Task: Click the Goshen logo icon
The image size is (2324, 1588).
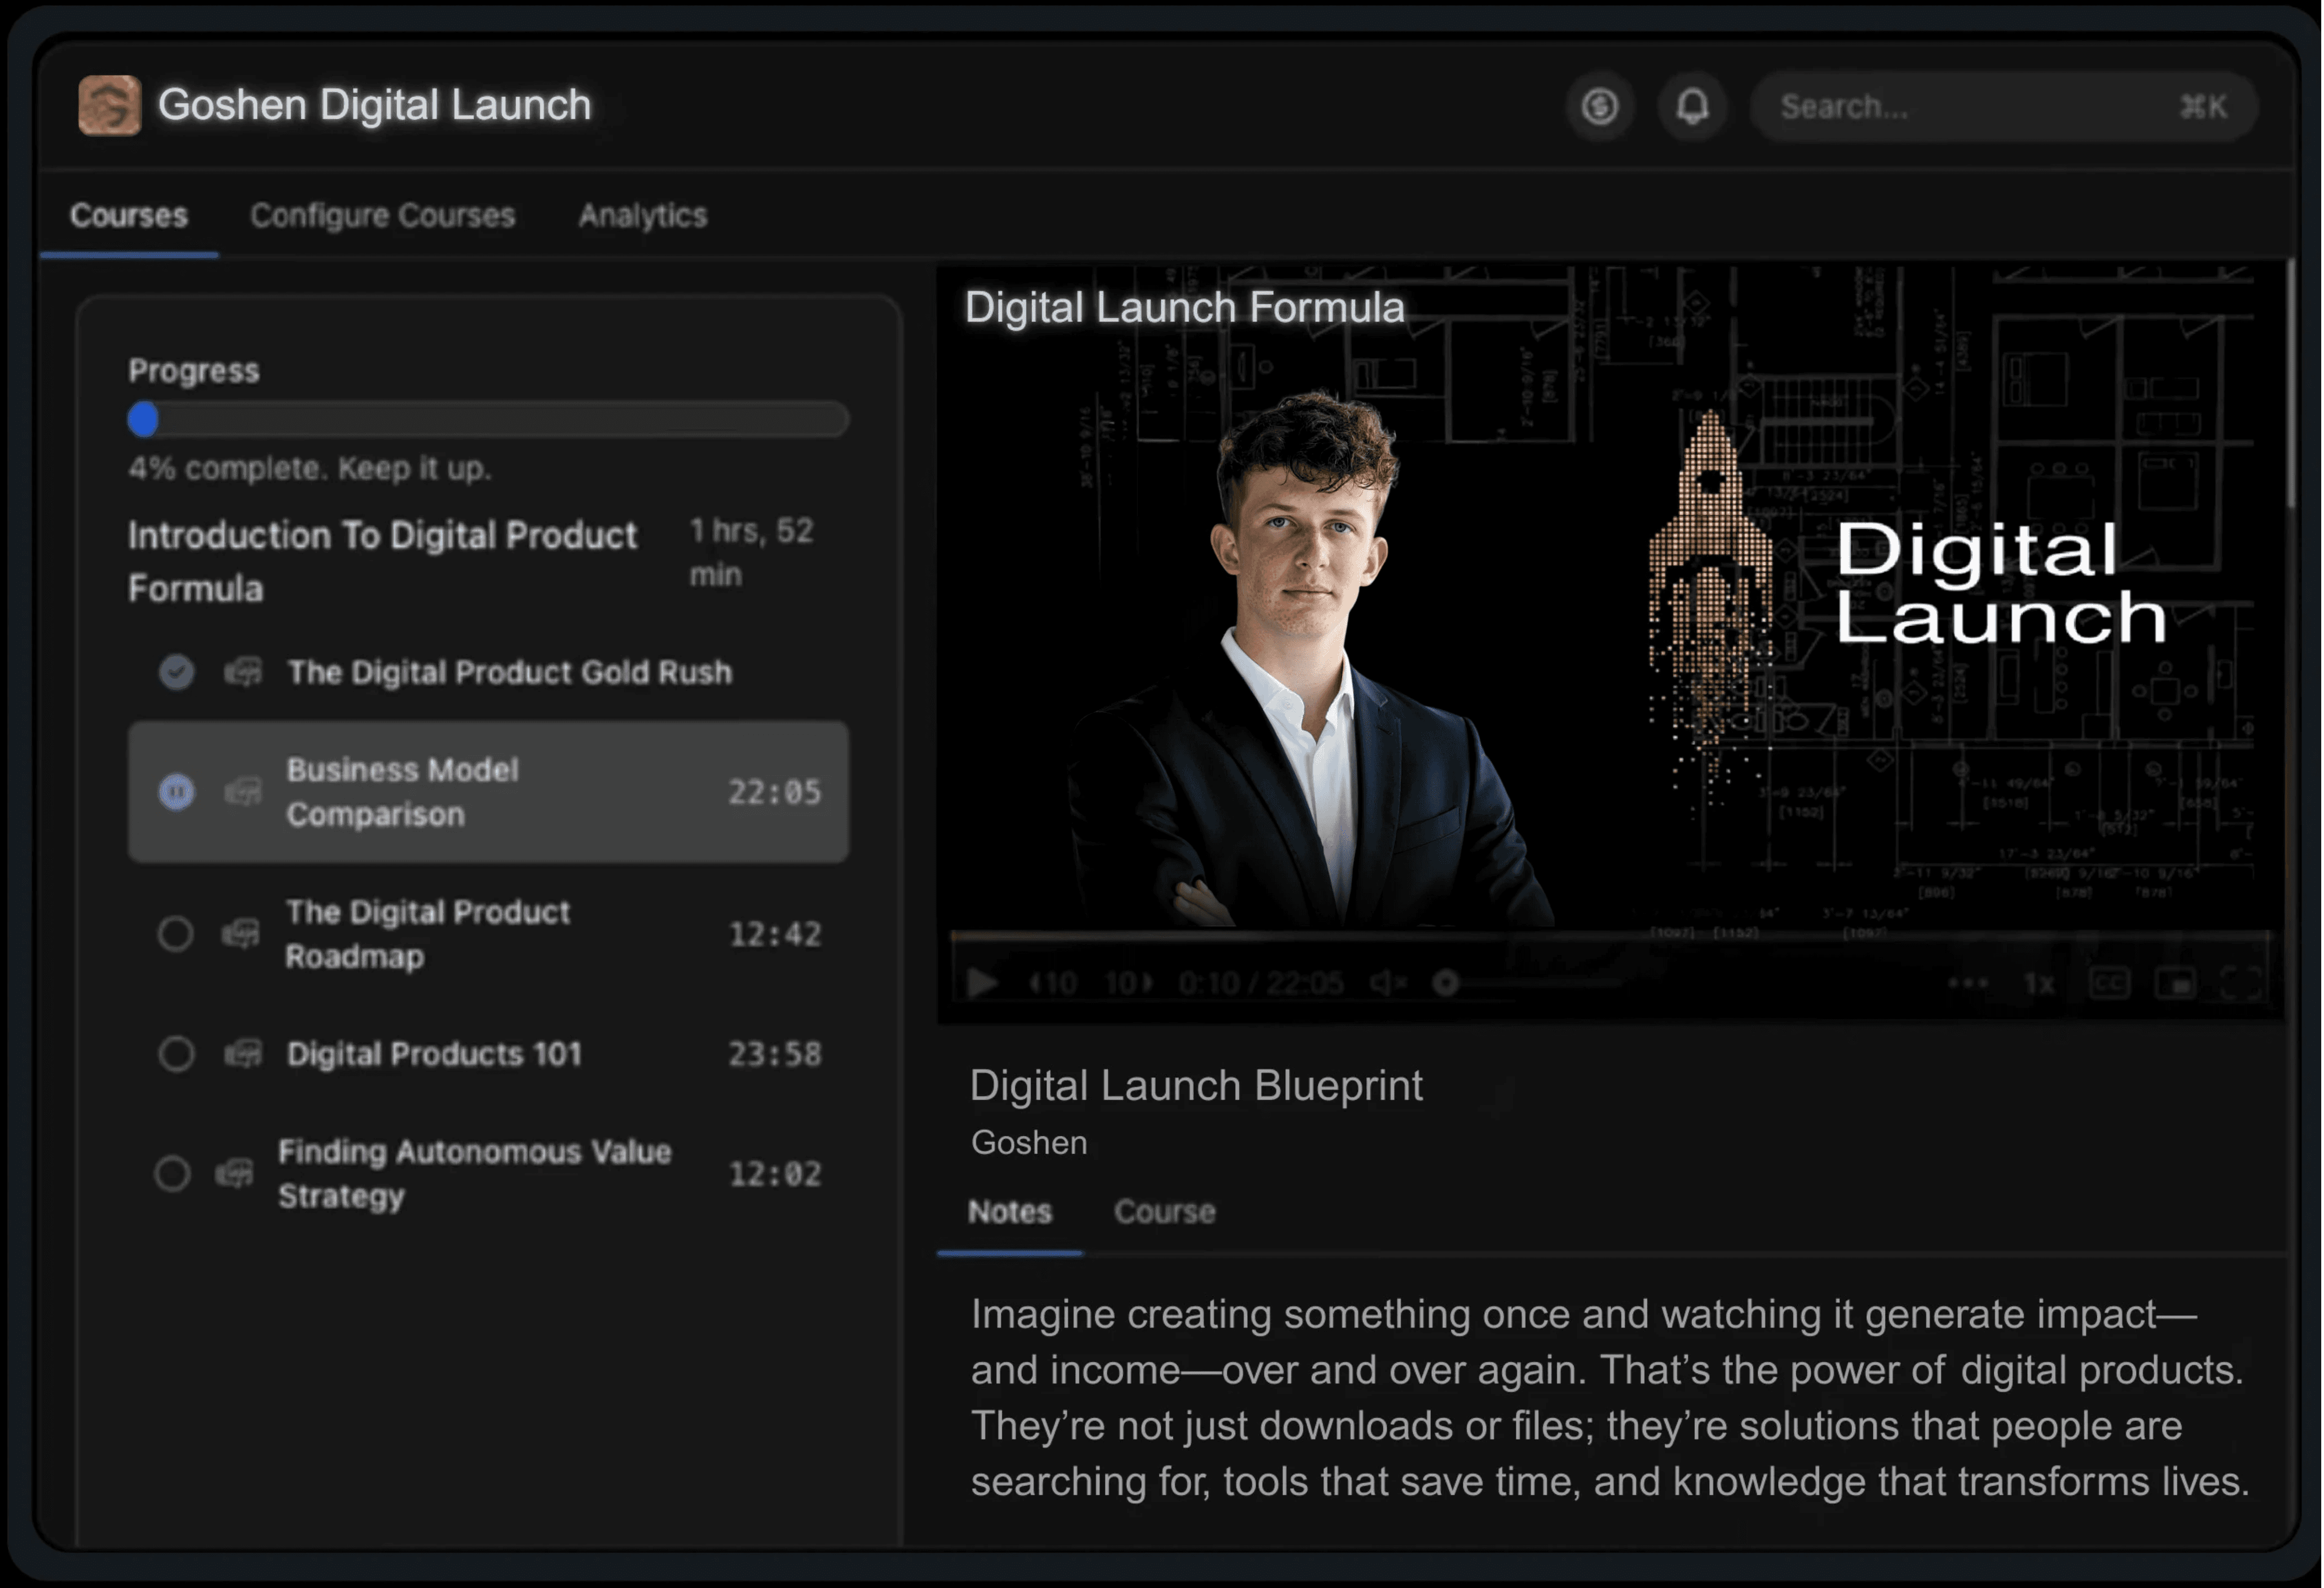Action: [x=109, y=105]
